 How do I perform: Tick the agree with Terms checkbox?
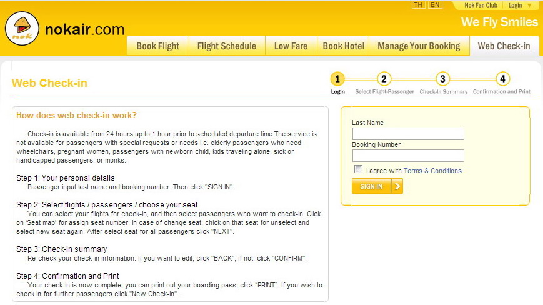[x=359, y=169]
